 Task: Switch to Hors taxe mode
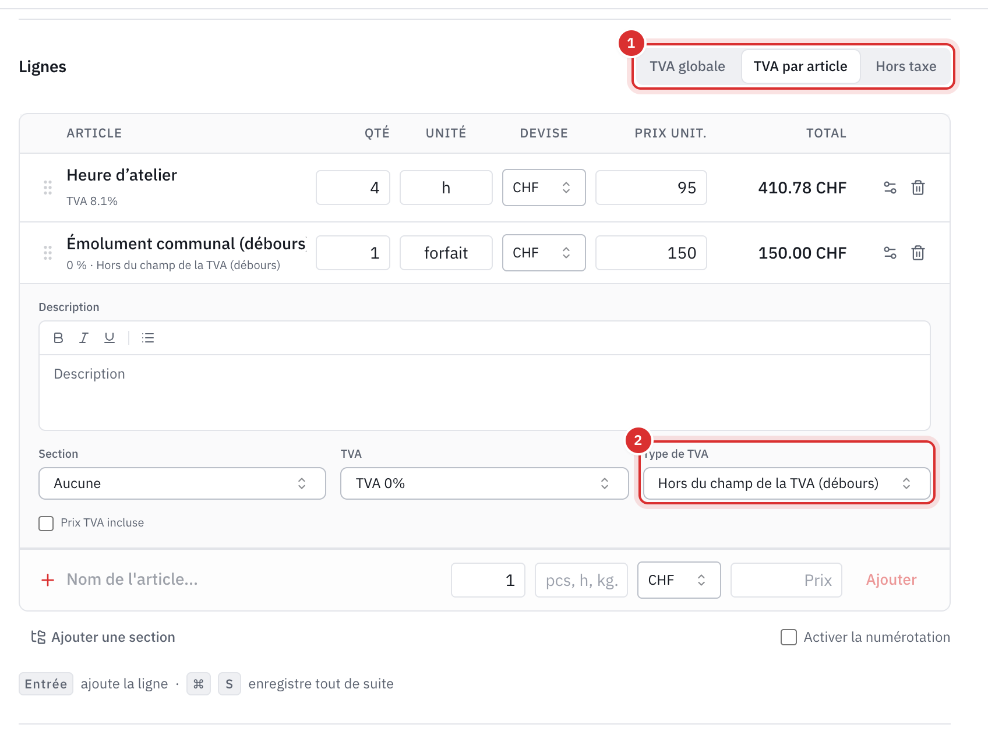pos(906,66)
